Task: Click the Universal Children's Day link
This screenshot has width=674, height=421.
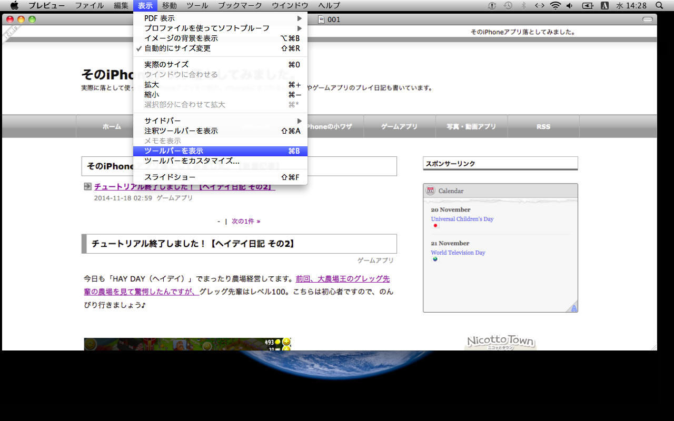Action: (x=462, y=219)
